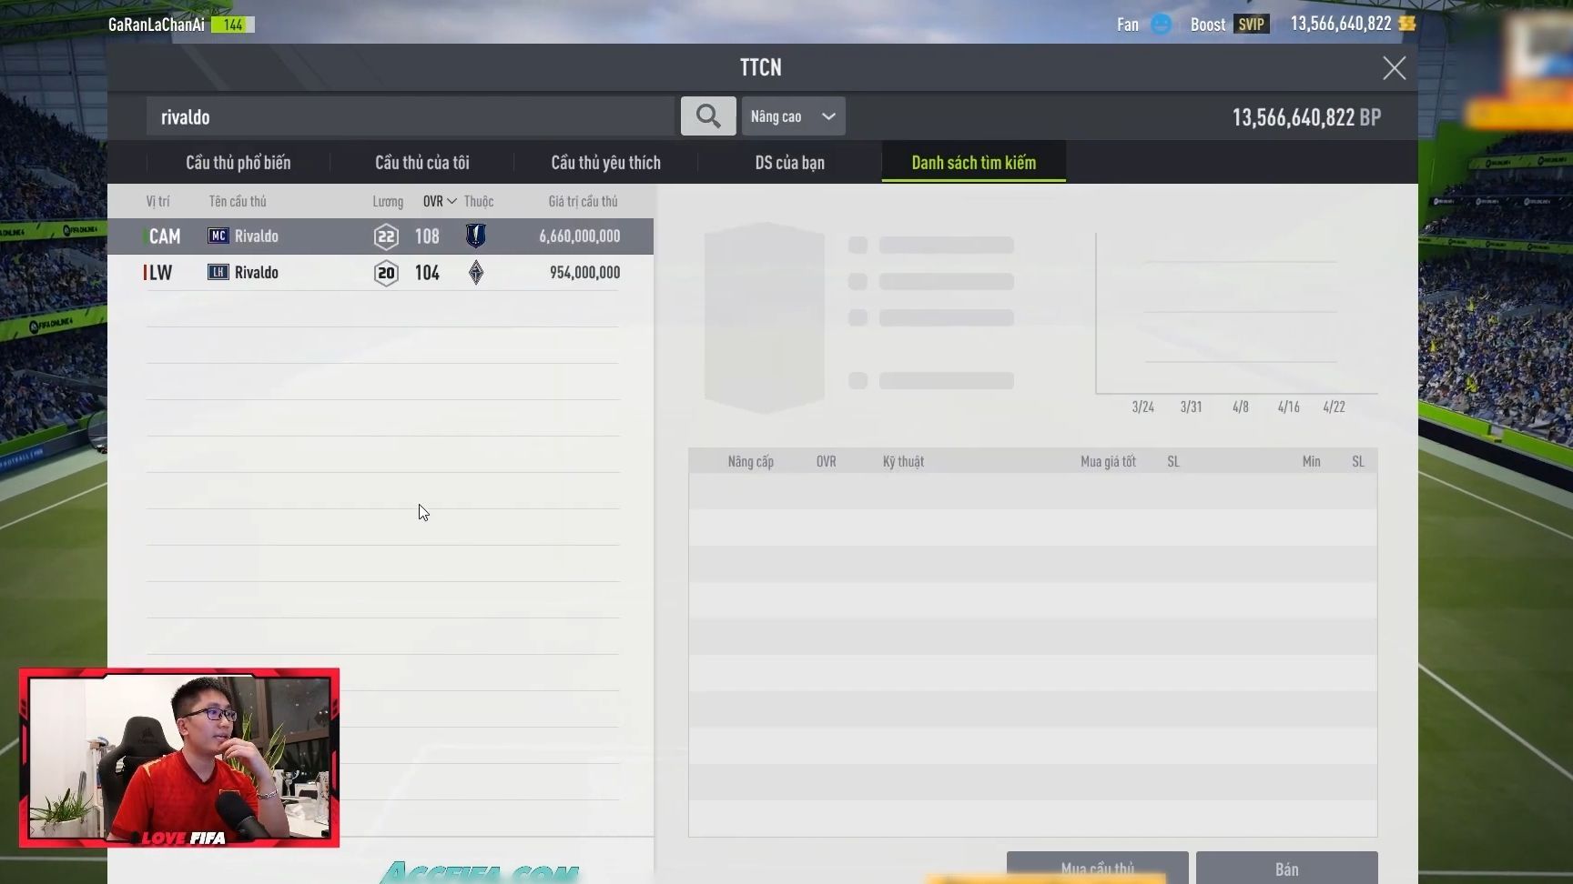Switch to Cầu thủ phổ biến tab
This screenshot has width=1573, height=884.
pyautogui.click(x=238, y=163)
